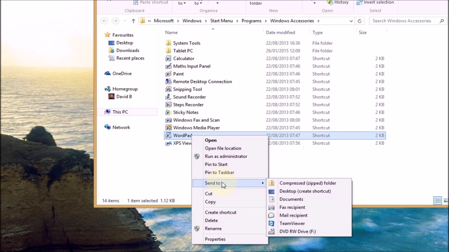Screen dimensions: 449x252
Task: Click the Maths Input Panel icon
Action: pyautogui.click(x=168, y=66)
